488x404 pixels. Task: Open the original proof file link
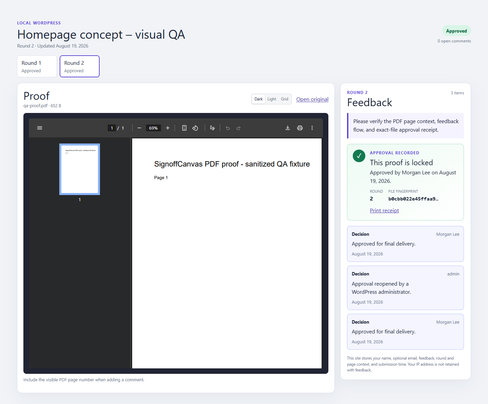pos(312,99)
